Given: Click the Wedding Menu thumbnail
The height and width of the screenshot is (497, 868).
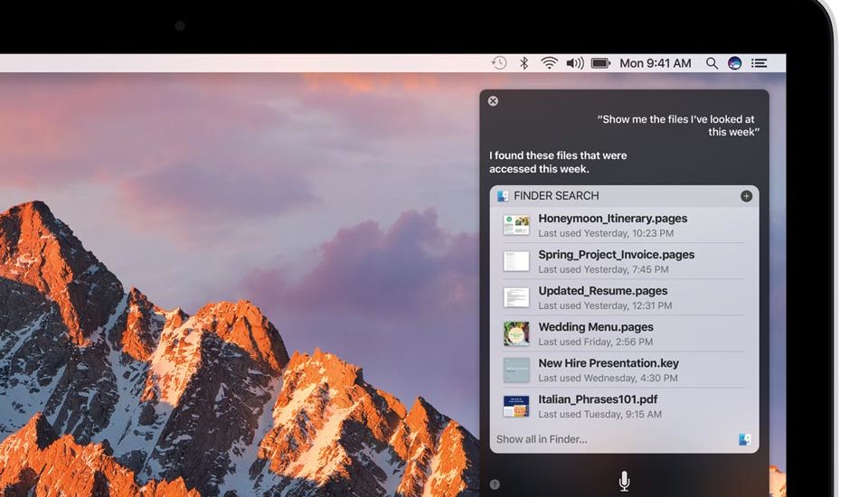Looking at the screenshot, I should point(516,333).
